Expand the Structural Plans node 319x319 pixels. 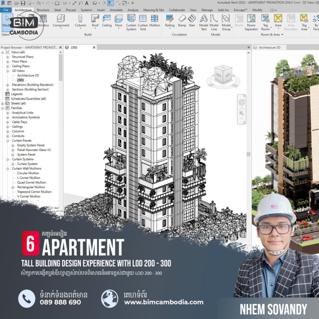(8, 57)
